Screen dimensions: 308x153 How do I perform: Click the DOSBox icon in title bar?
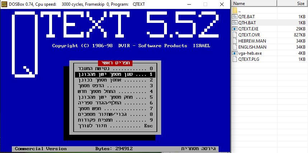click(4, 4)
